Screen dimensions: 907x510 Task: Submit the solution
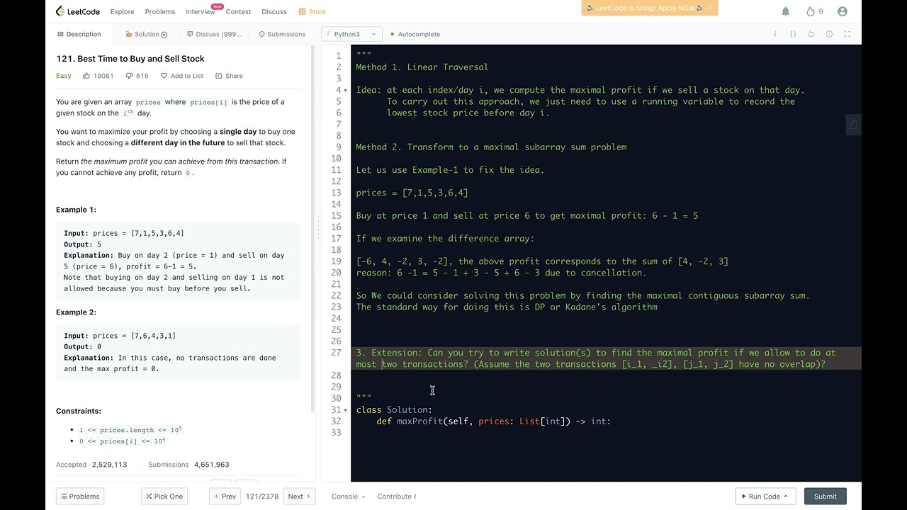coord(826,497)
